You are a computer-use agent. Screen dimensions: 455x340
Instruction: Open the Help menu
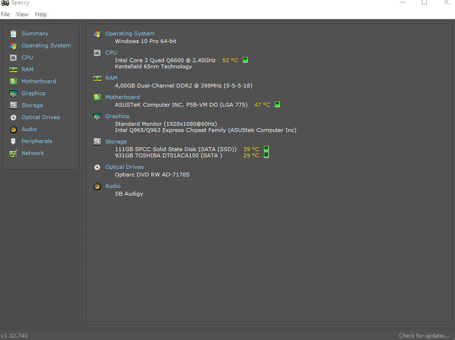pyautogui.click(x=41, y=14)
